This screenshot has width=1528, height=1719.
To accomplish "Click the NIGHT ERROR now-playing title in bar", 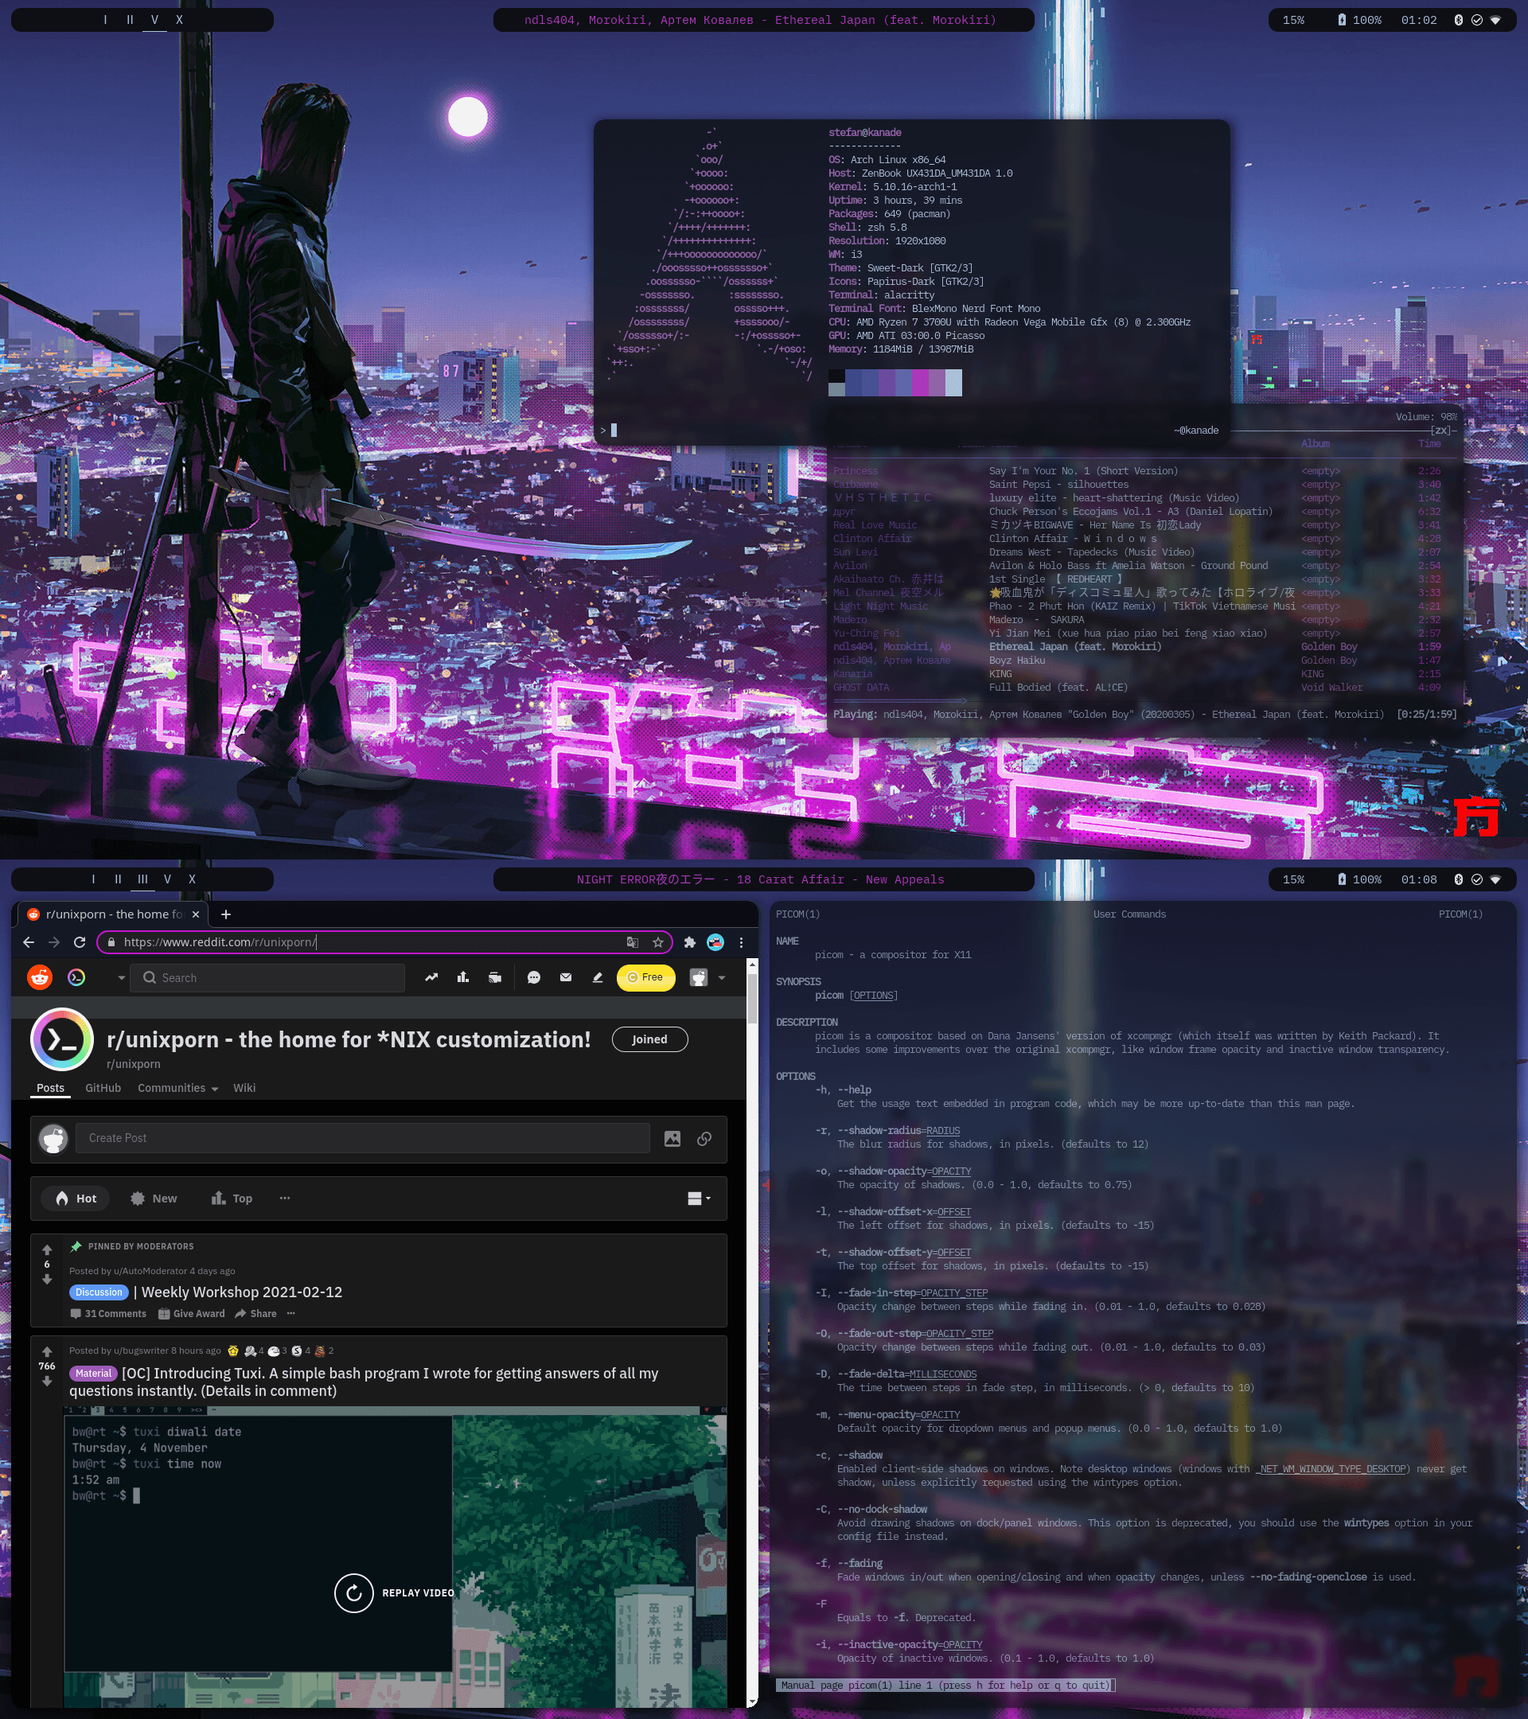I will click(x=760, y=879).
